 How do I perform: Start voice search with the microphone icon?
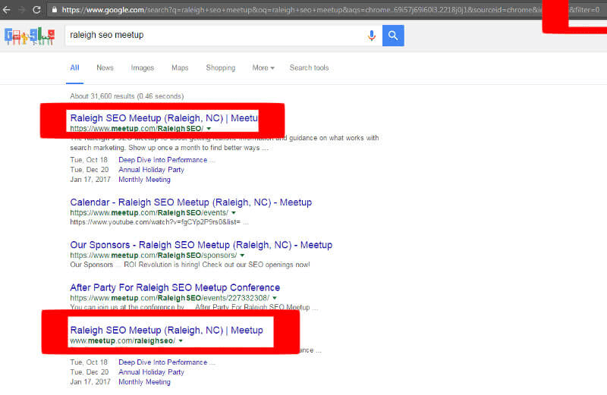click(x=372, y=36)
